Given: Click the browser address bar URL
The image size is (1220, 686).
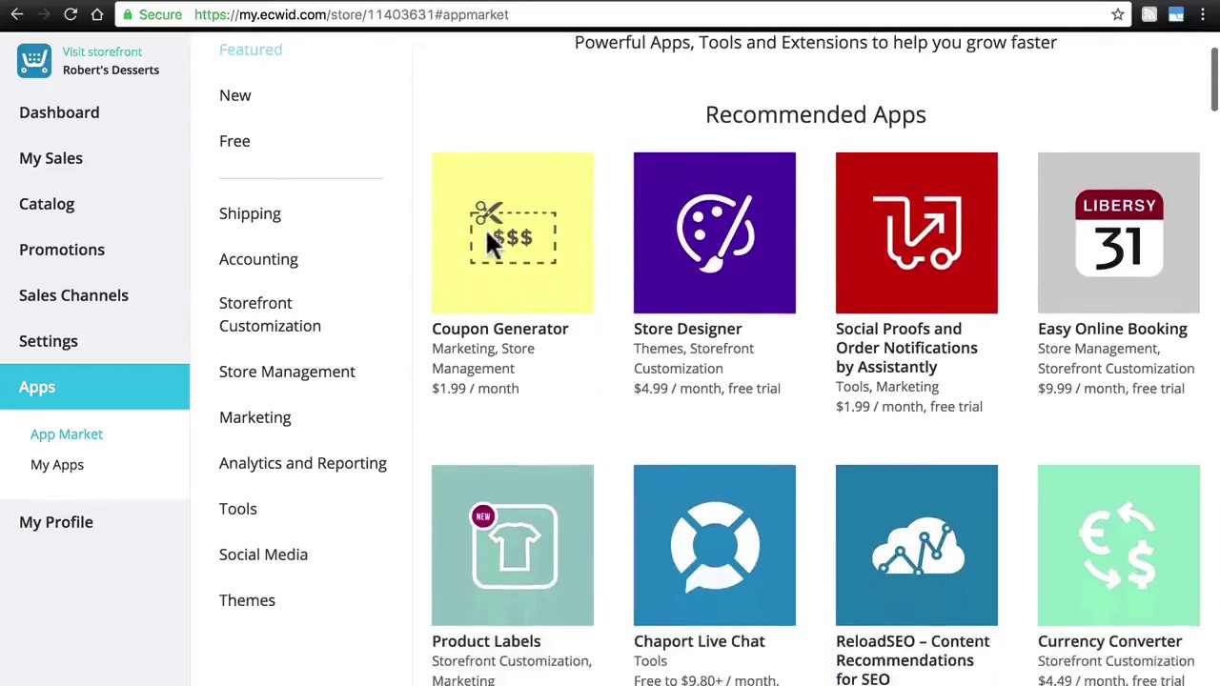Looking at the screenshot, I should click(x=351, y=14).
